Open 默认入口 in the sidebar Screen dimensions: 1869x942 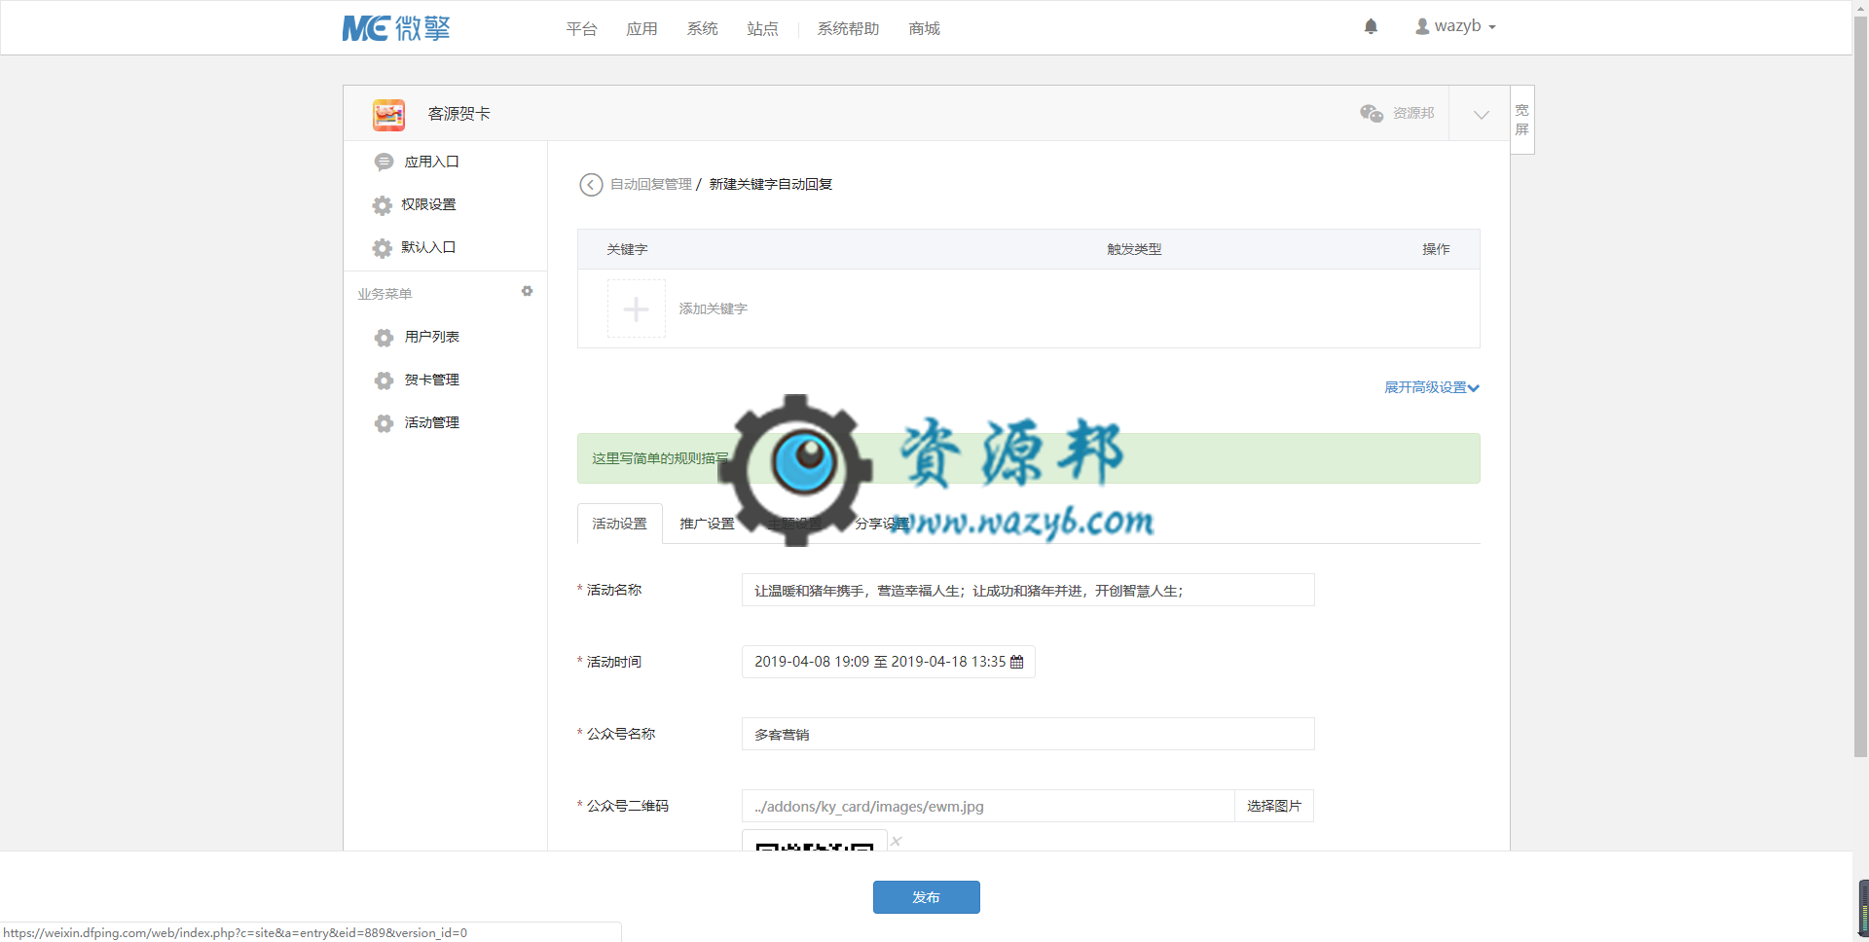428,247
